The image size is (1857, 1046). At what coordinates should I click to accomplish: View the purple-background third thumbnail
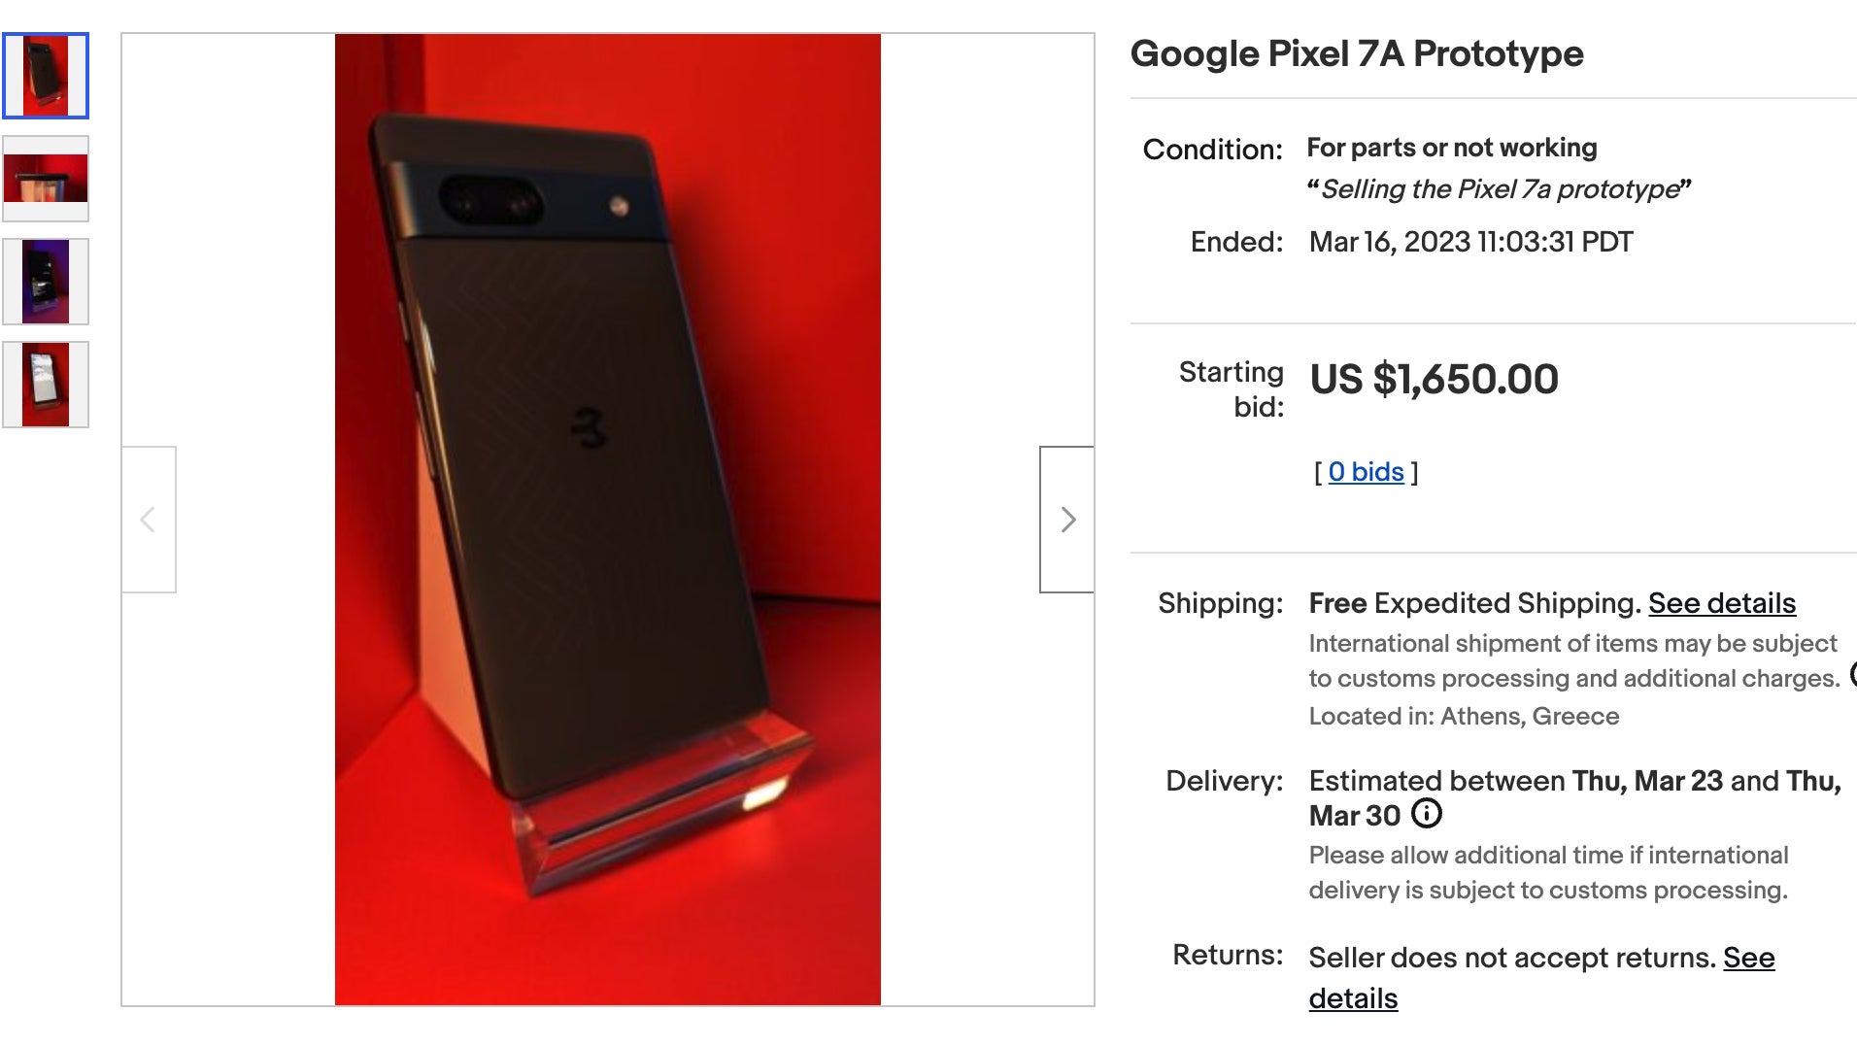(45, 280)
